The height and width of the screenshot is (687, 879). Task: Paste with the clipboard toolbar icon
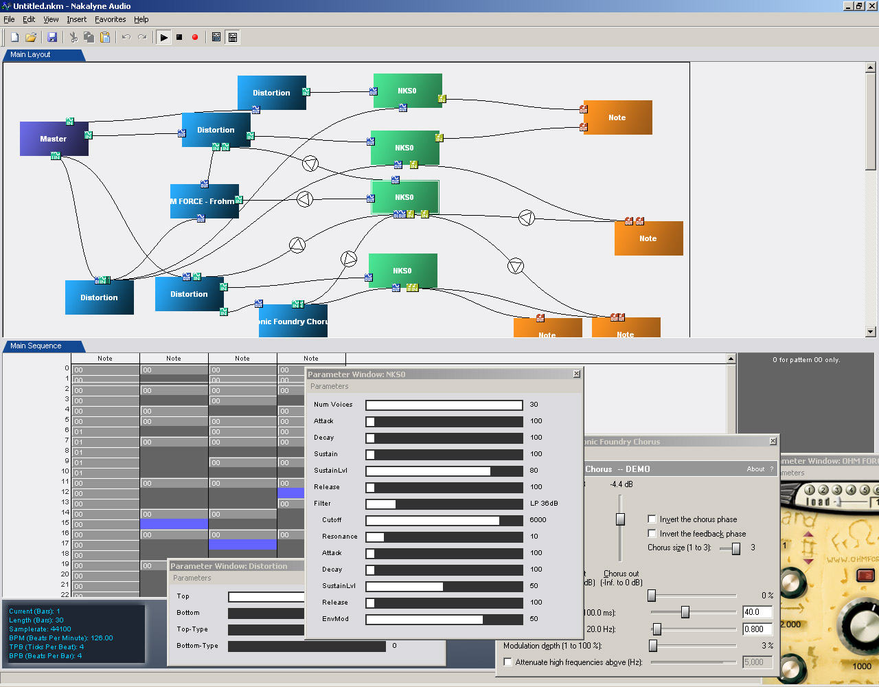point(105,37)
